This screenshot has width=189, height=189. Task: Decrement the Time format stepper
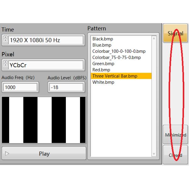click(x=5, y=41)
